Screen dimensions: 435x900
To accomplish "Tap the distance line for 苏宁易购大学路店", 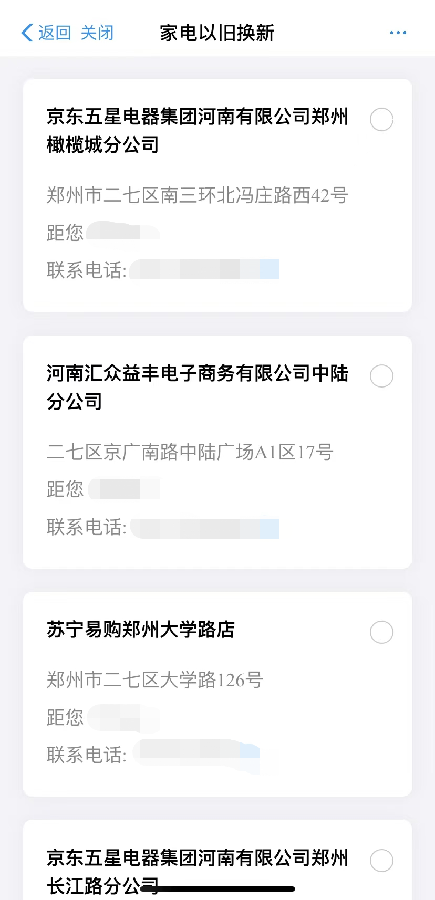I will point(102,717).
